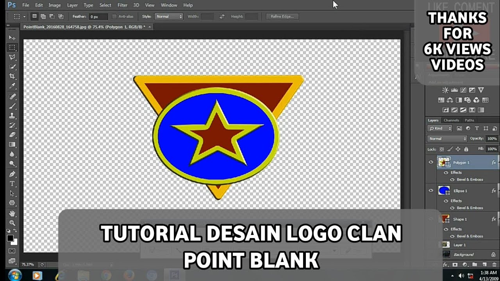This screenshot has height=281, width=500.
Task: Click the layer style fx button at panel bottom
Action: (x=445, y=265)
